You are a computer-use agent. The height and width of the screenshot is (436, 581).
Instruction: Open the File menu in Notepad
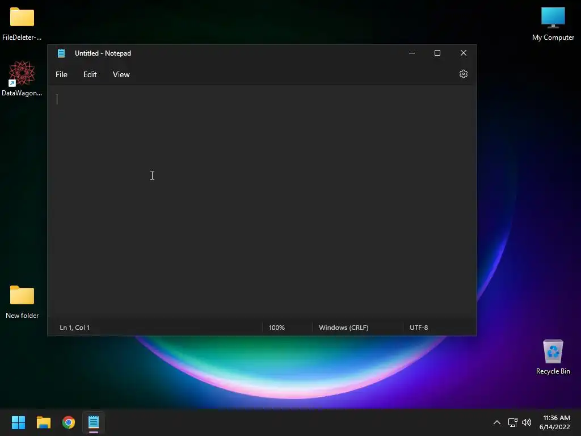[x=61, y=74]
